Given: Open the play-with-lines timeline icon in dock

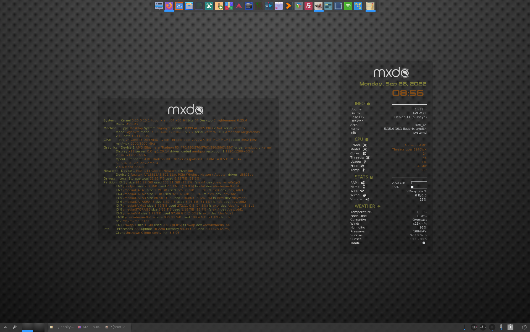Looking at the screenshot, I should 269,6.
